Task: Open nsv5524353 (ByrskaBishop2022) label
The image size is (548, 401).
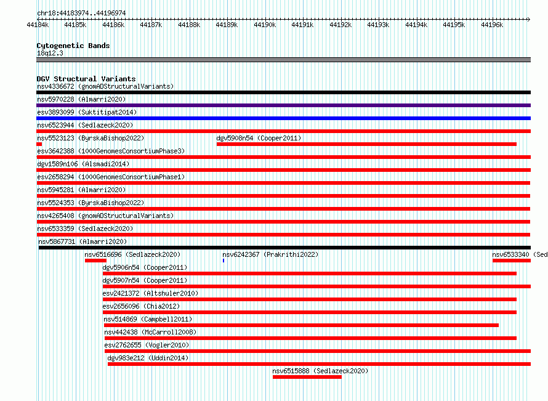Action: tap(91, 203)
